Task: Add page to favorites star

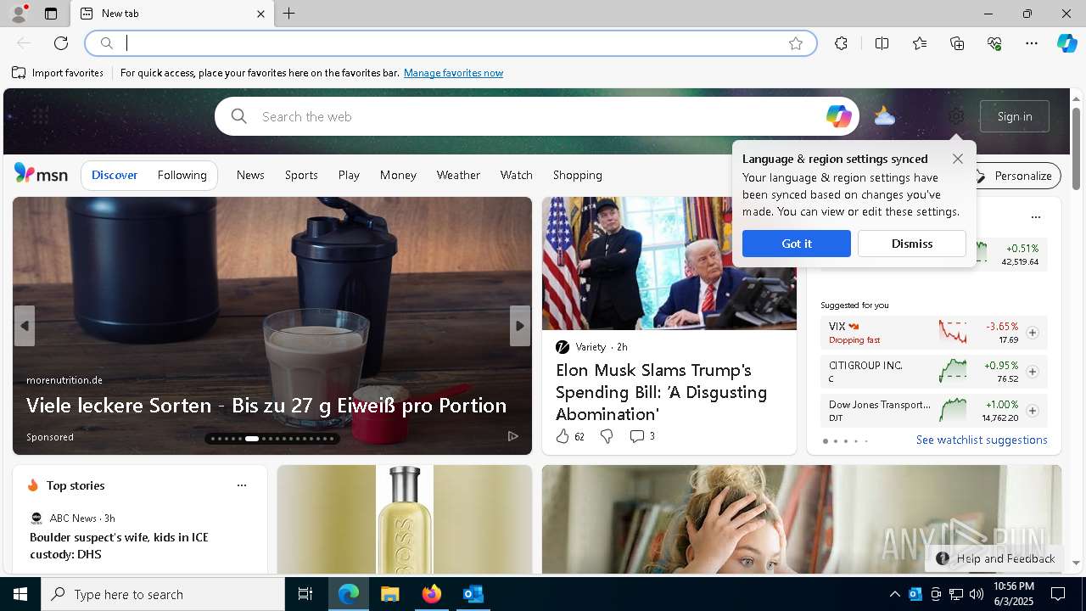Action: (x=796, y=43)
